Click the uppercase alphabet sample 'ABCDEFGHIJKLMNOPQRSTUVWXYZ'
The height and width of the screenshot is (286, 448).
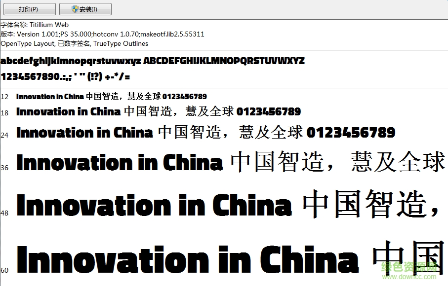[x=224, y=61]
